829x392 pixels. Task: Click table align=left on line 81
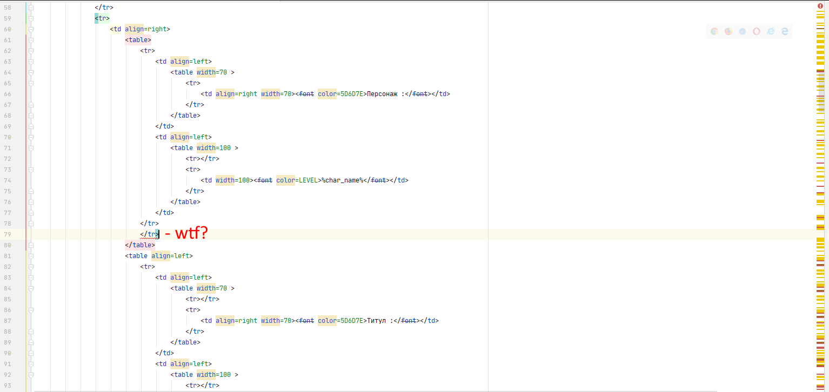159,256
